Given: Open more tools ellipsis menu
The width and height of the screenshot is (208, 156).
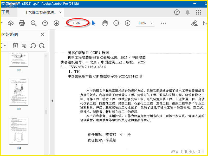Looking at the screenshot, I should pos(164,23).
